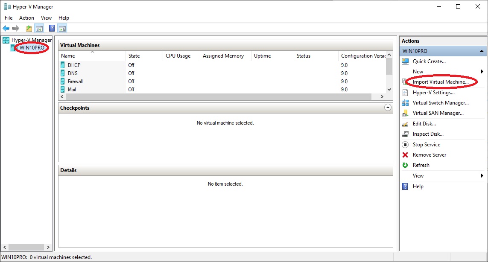Screen dimensions: 488x262
Task: Toggle the Show/Hide Action Pane icon
Action: click(x=62, y=29)
